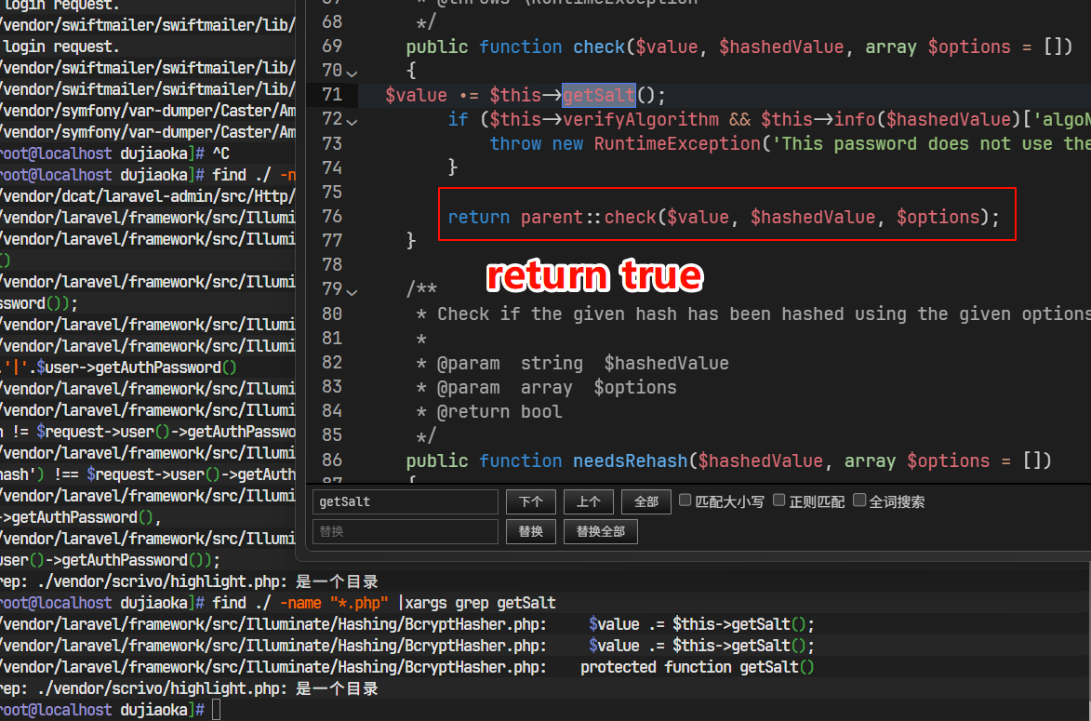Focus the 替换 replace input field
This screenshot has height=721, width=1091.
pyautogui.click(x=405, y=532)
